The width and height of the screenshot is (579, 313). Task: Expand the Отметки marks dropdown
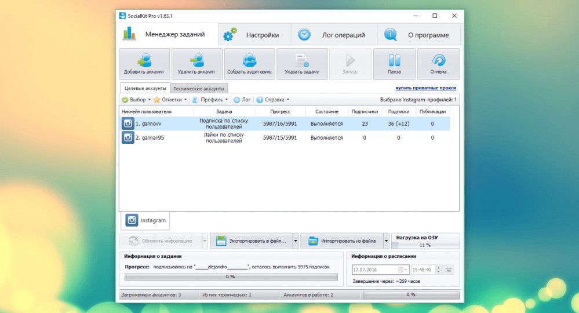pos(170,100)
